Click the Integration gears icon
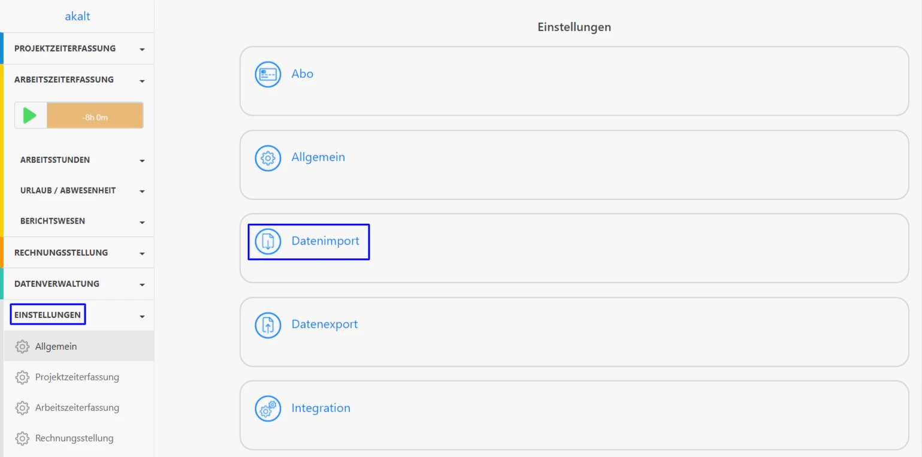 pyautogui.click(x=268, y=408)
